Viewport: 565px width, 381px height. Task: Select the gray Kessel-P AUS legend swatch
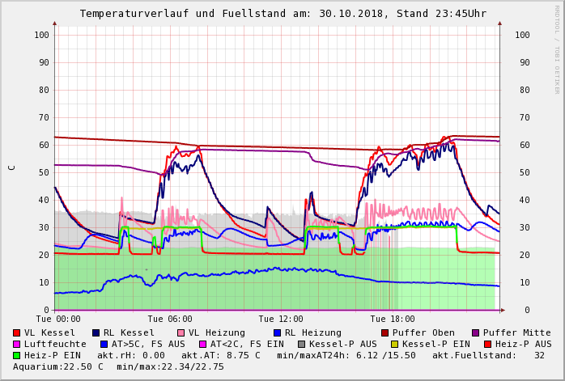tap(301, 344)
